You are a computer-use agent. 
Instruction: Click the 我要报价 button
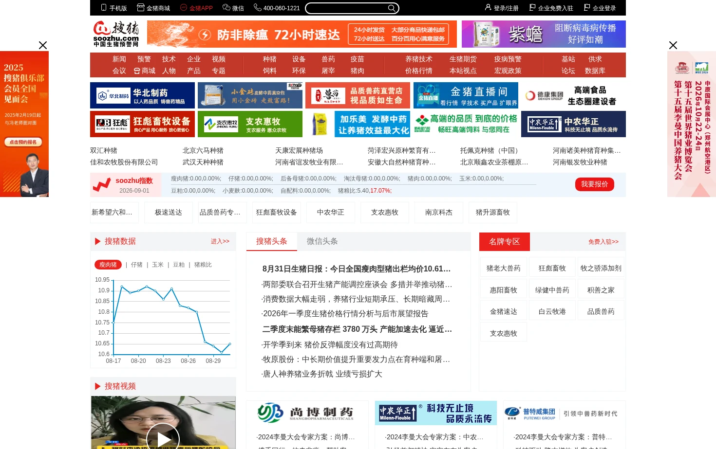click(595, 184)
